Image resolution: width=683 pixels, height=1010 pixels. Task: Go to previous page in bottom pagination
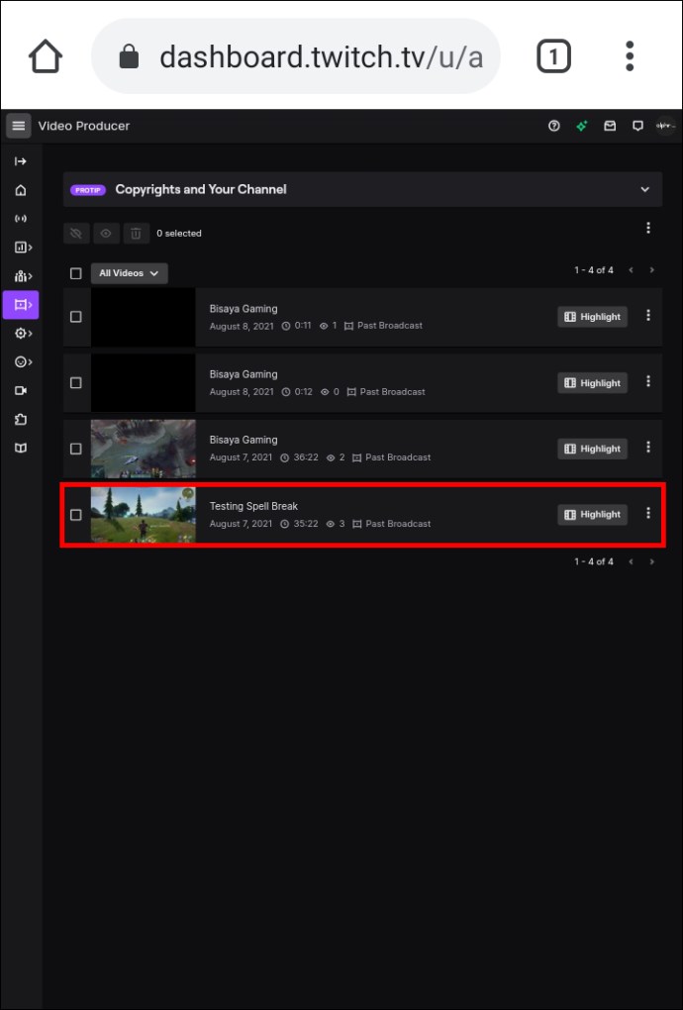[x=631, y=561]
